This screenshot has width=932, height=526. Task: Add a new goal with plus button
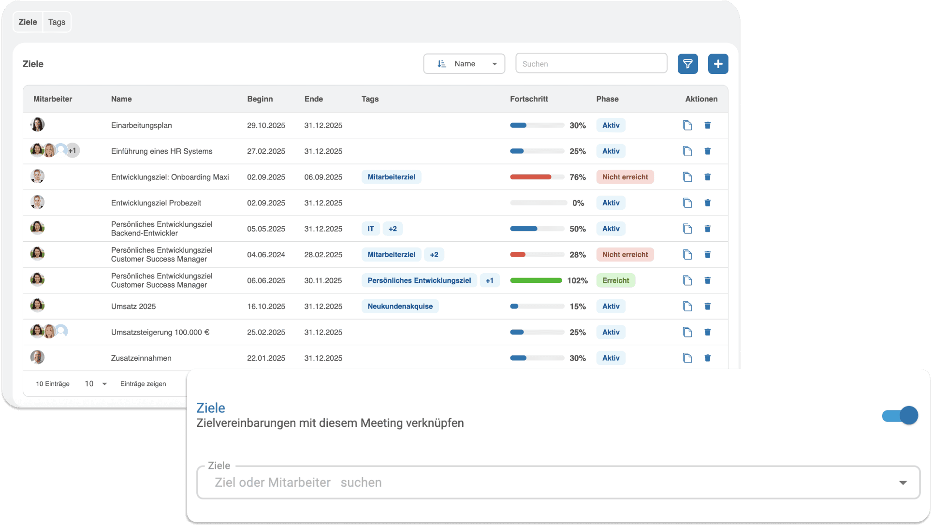718,64
